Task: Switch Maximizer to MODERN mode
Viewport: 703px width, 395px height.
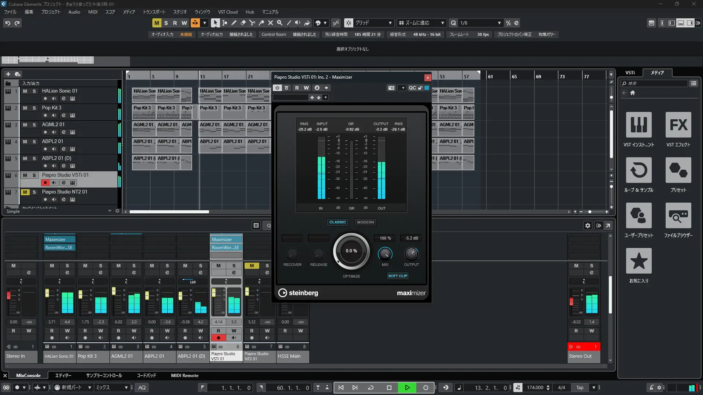Action: click(365, 222)
